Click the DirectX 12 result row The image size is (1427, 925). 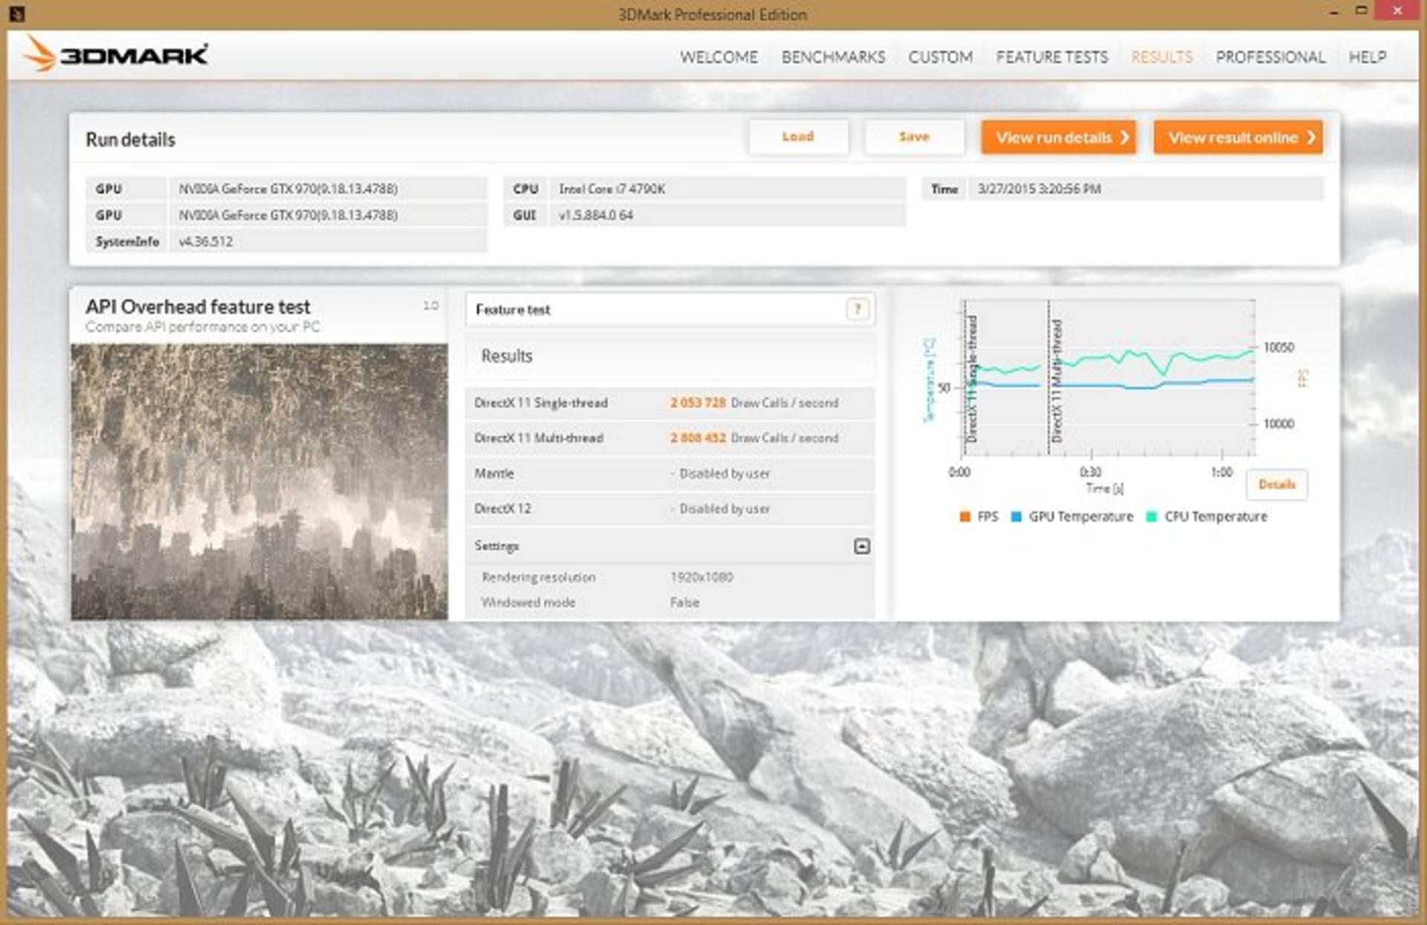tap(670, 509)
